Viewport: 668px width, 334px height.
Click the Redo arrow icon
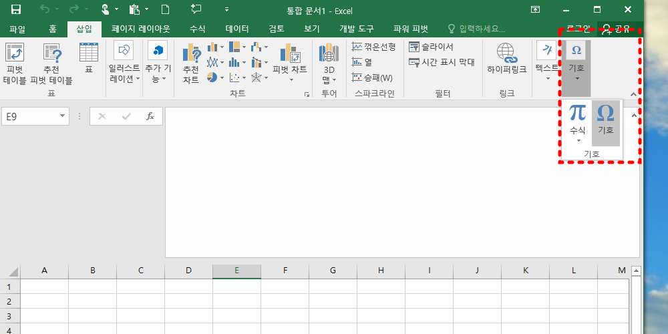tap(74, 9)
